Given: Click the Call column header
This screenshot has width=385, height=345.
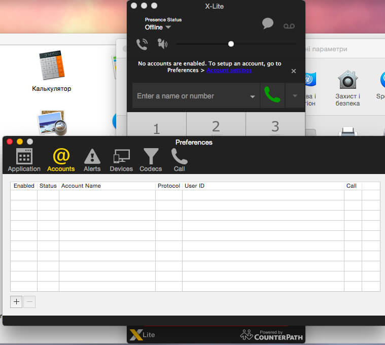Looking at the screenshot, I should pos(353,186).
